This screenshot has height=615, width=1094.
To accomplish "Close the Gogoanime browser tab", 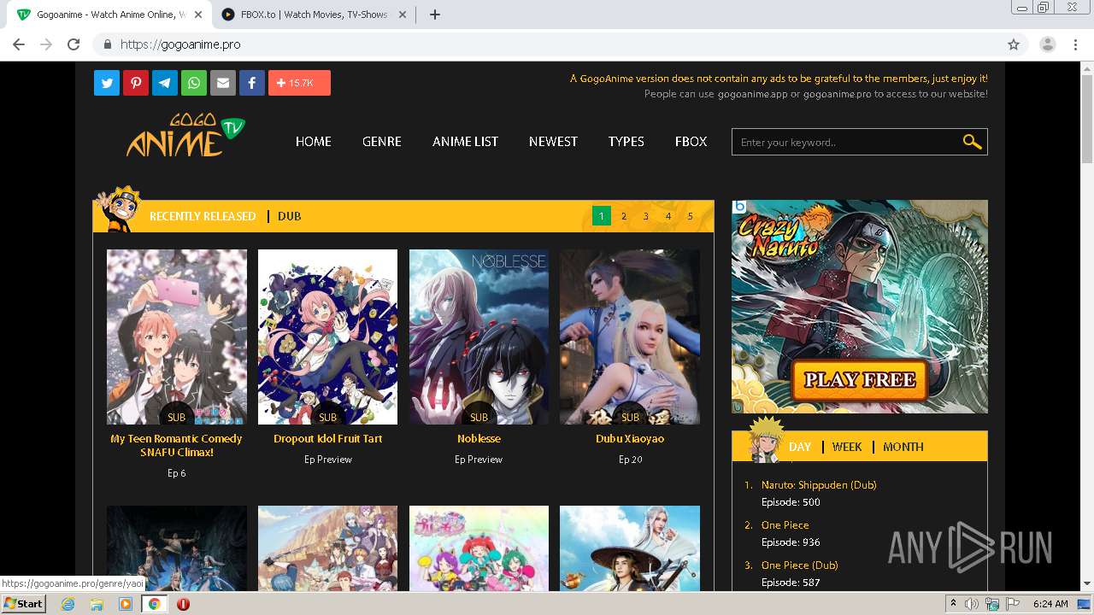I will tap(198, 15).
